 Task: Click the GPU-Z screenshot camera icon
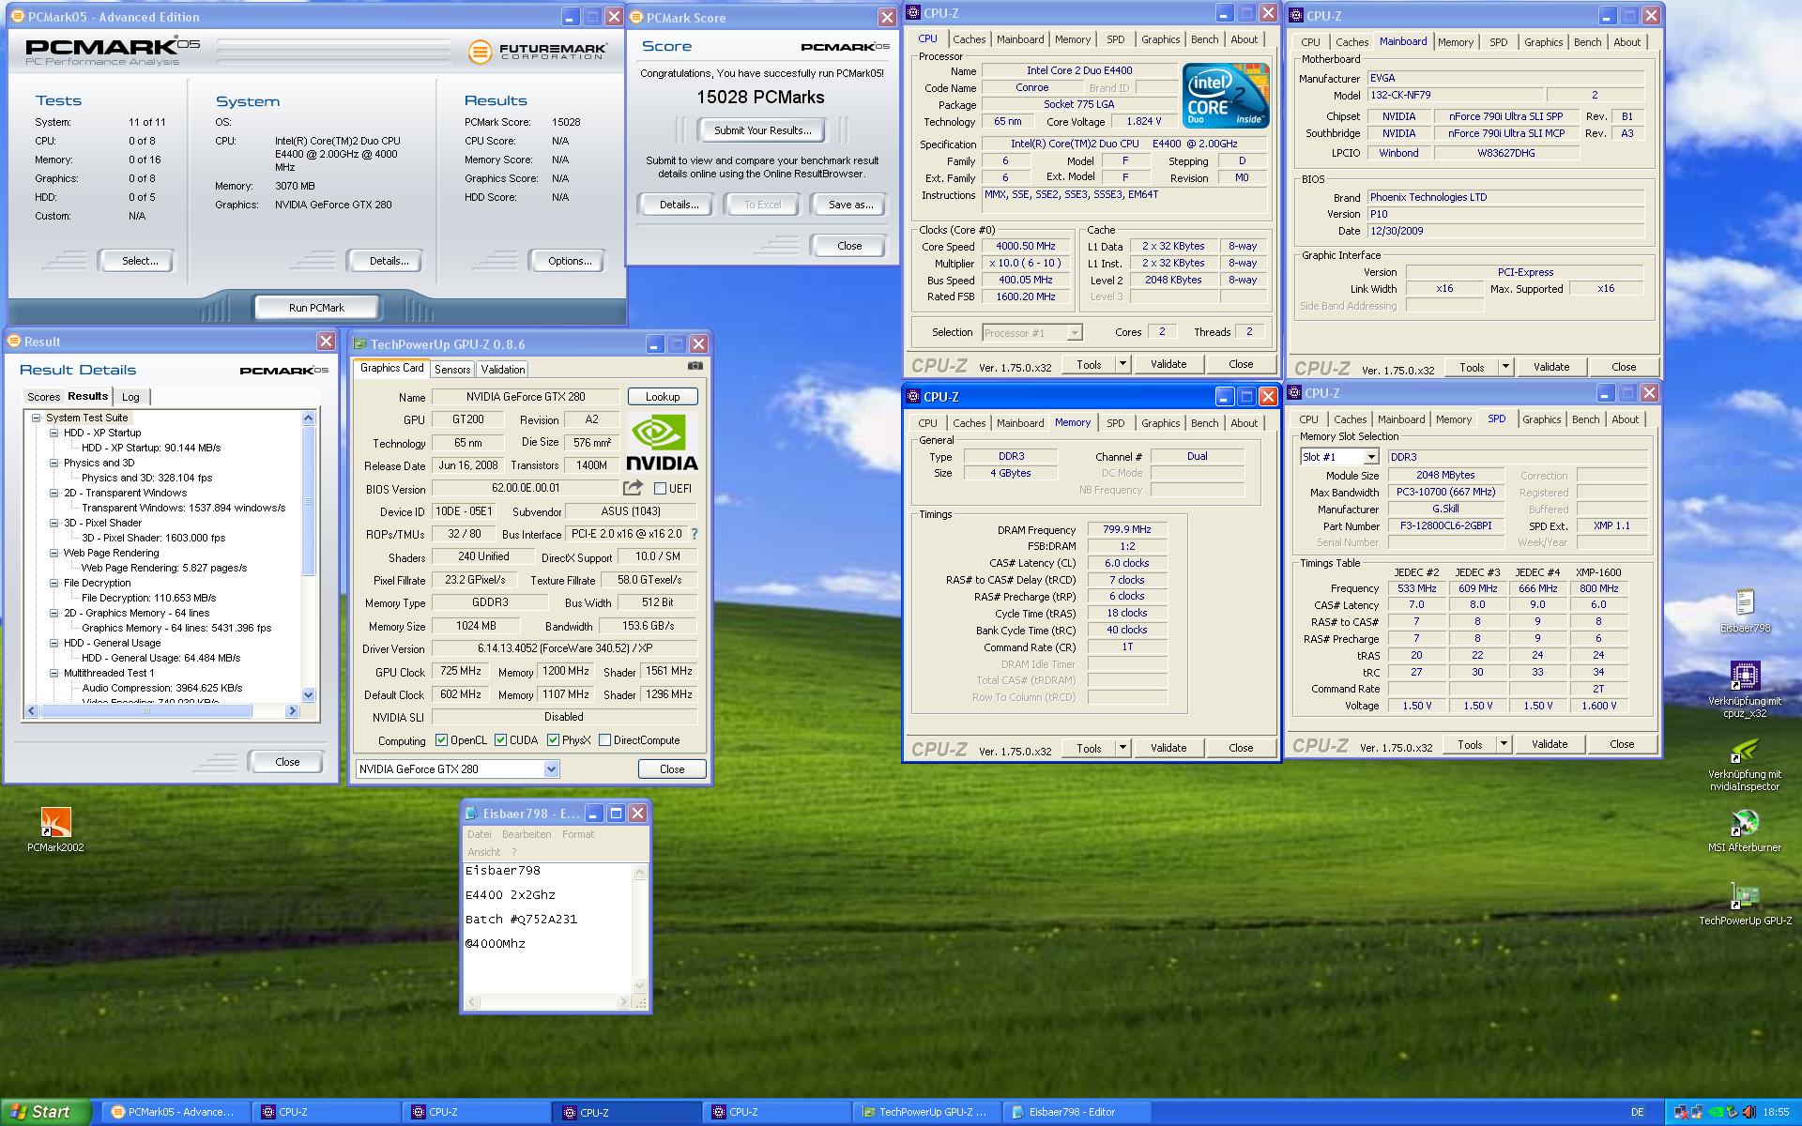click(695, 366)
